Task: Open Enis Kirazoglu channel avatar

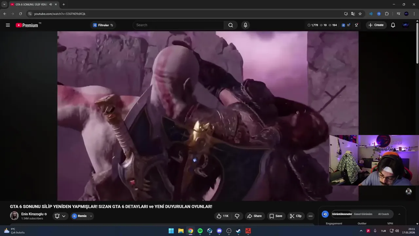Action: [14, 216]
